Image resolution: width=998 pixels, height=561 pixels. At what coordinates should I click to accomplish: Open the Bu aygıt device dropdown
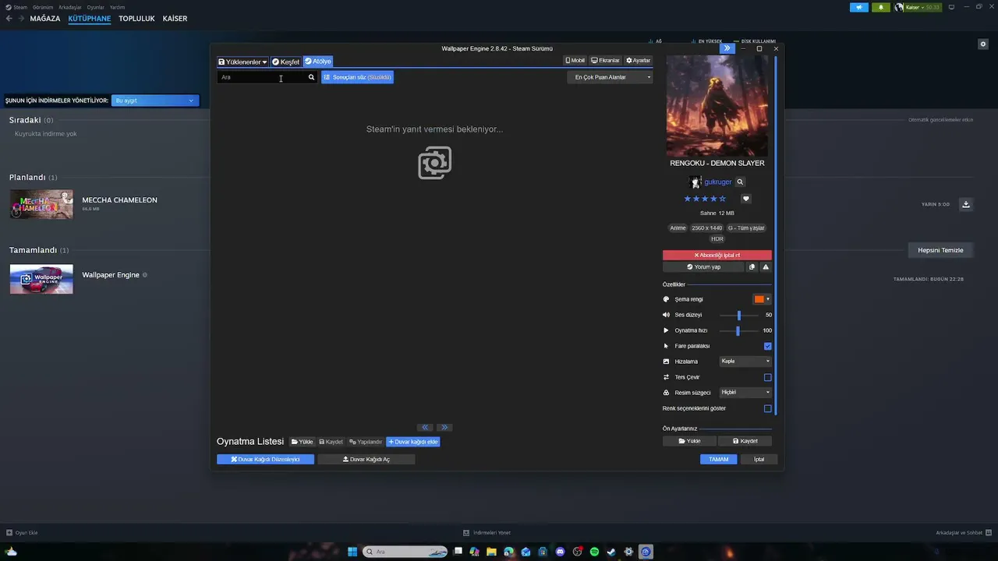click(x=155, y=101)
